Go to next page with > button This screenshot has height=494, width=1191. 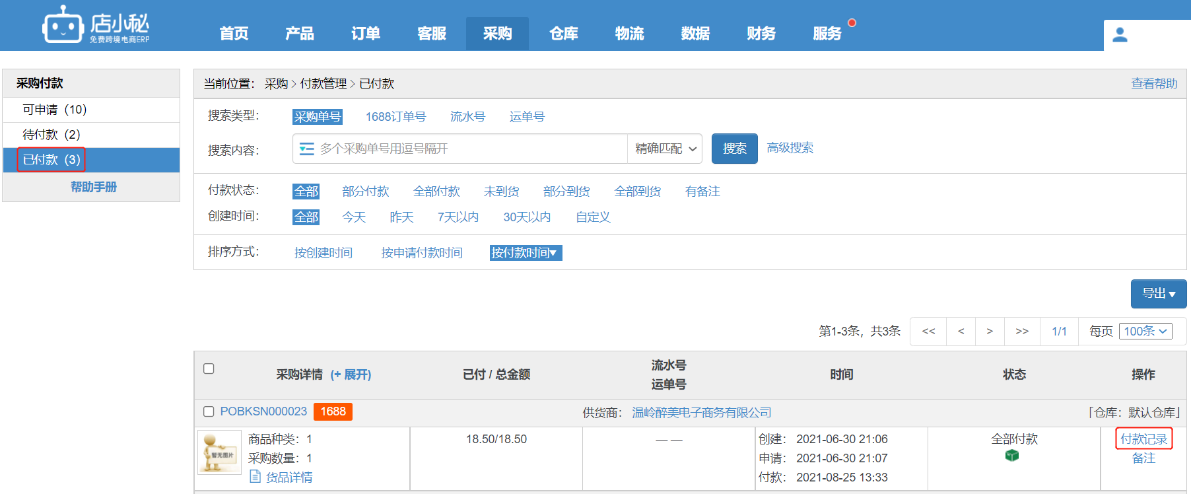click(990, 332)
